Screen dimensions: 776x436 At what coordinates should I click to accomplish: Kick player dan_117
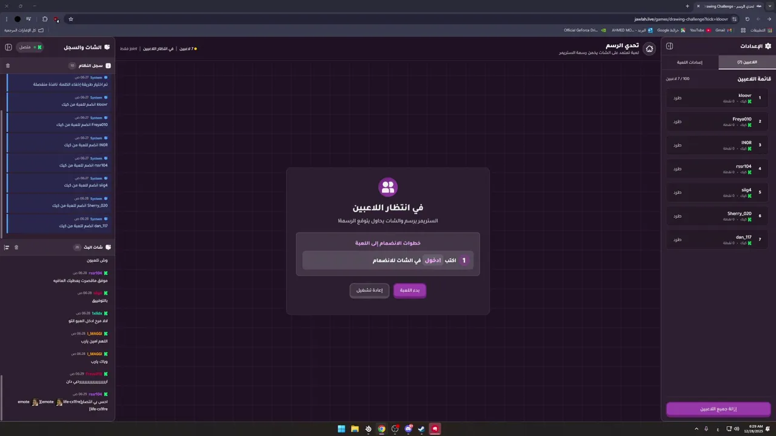[678, 239]
